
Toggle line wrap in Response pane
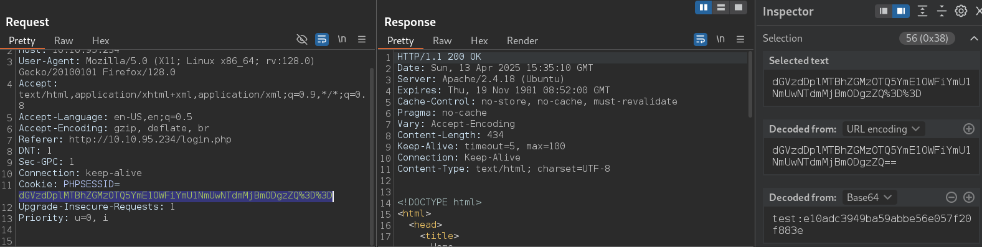pyautogui.click(x=701, y=39)
